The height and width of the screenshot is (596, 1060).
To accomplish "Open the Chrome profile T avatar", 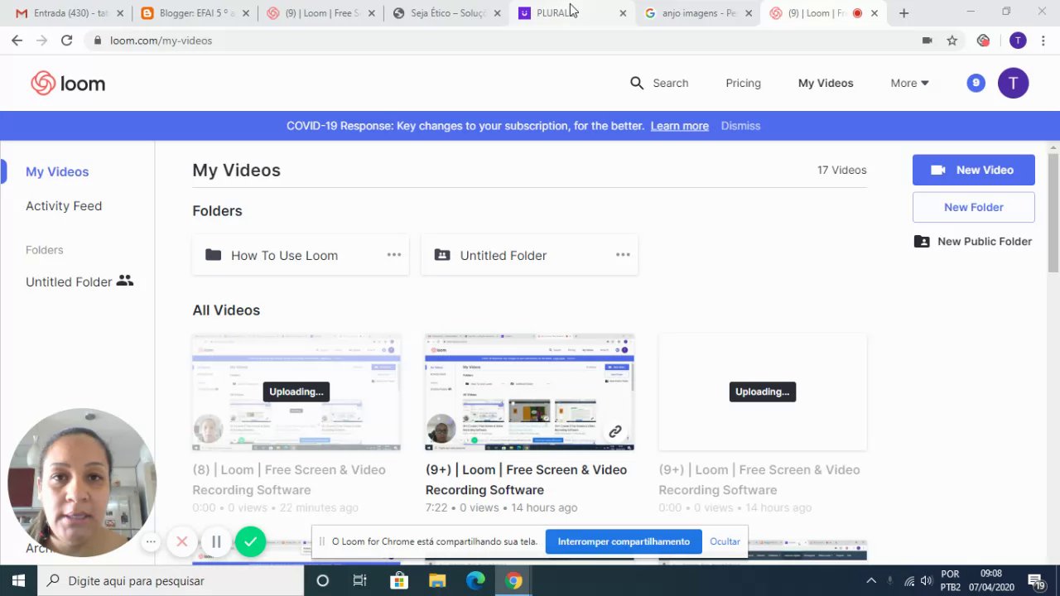I will click(1018, 40).
